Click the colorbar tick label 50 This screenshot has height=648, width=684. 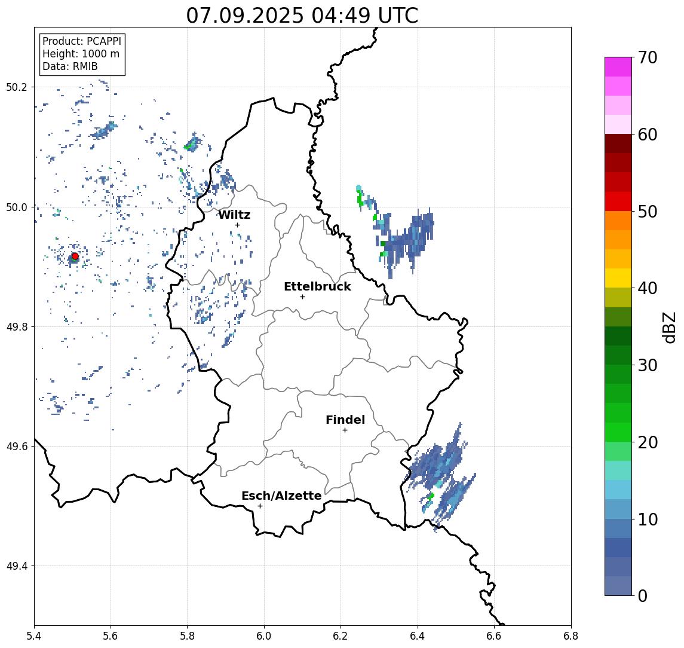pos(648,212)
